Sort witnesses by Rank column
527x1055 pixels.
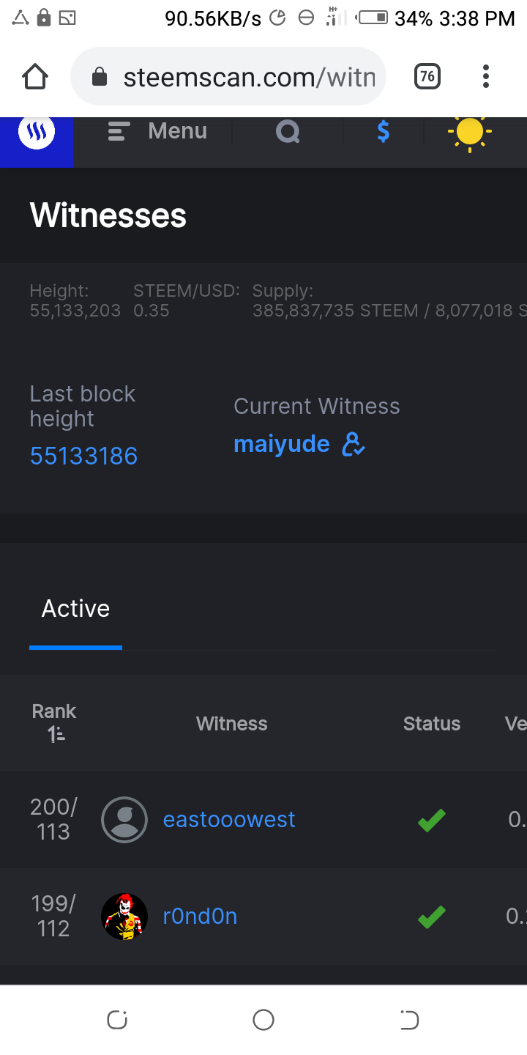pos(54,722)
